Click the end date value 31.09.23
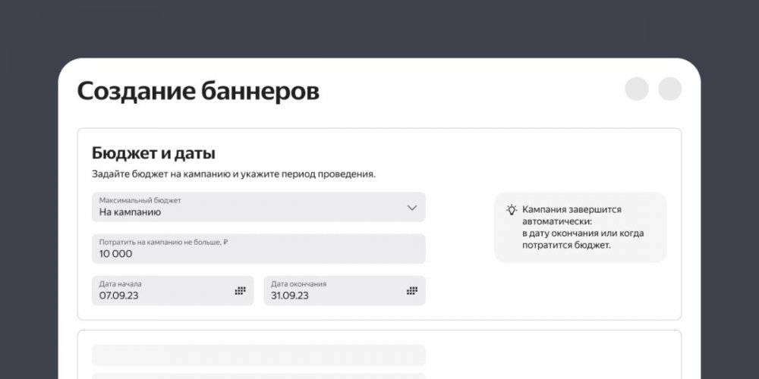Viewport: 759px width, 379px height. pos(290,296)
